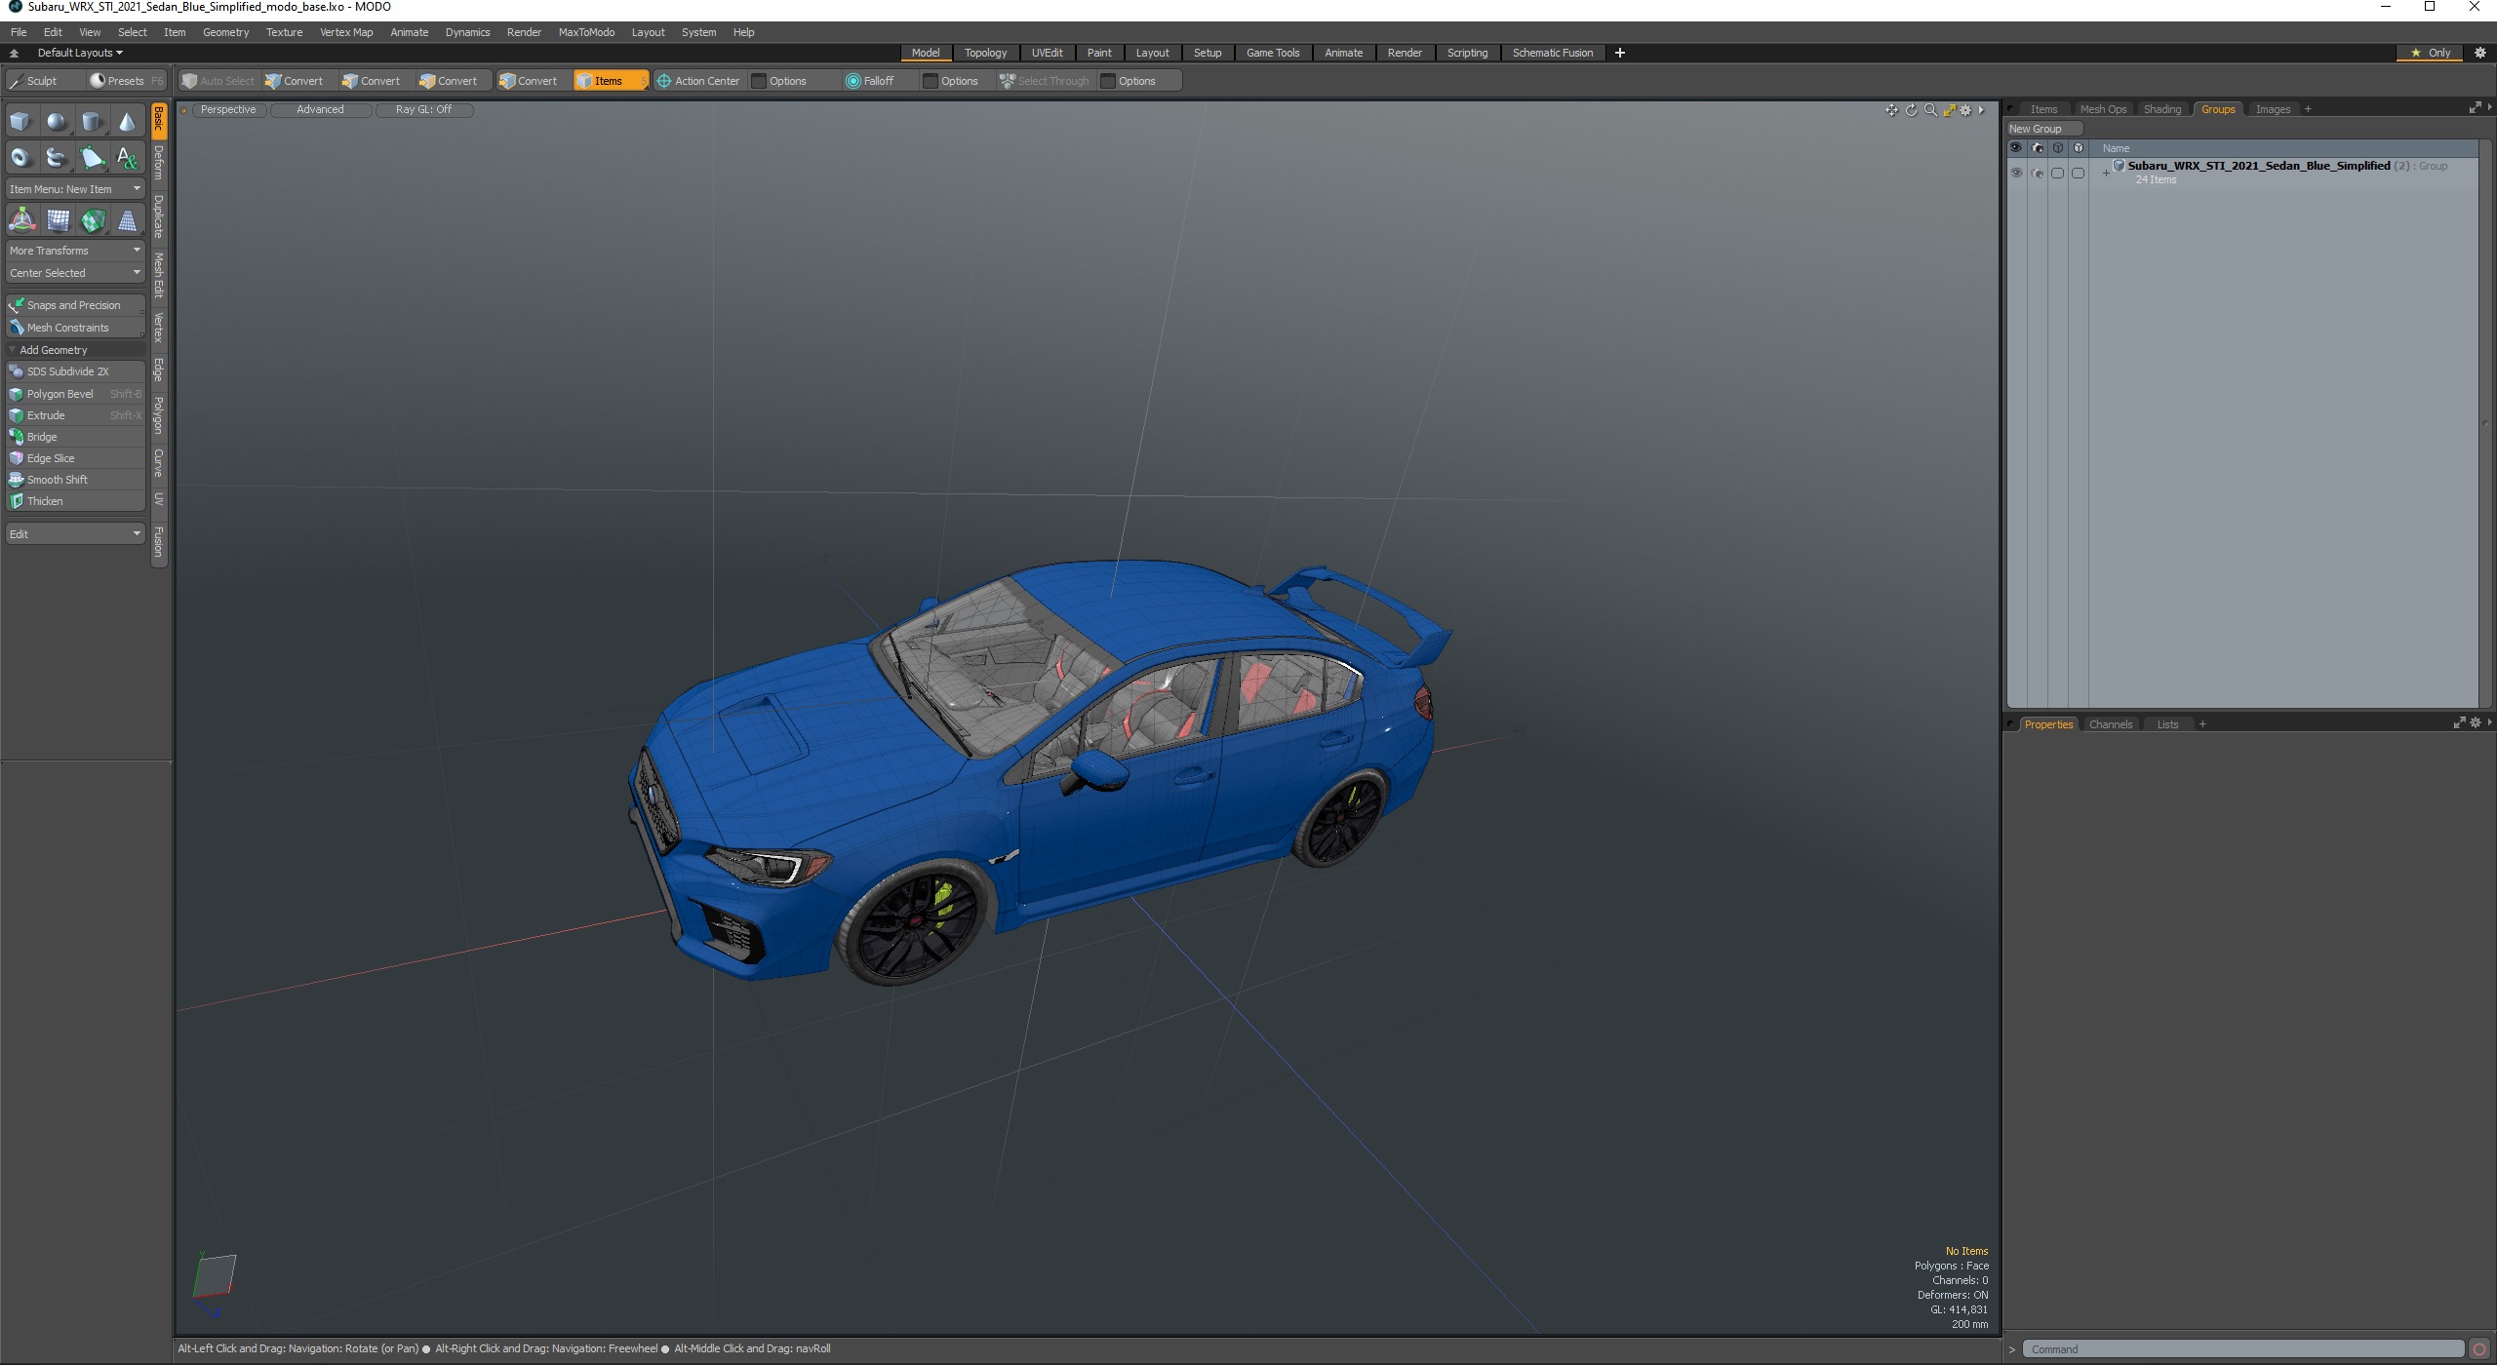Open the Geometry menu

(225, 32)
